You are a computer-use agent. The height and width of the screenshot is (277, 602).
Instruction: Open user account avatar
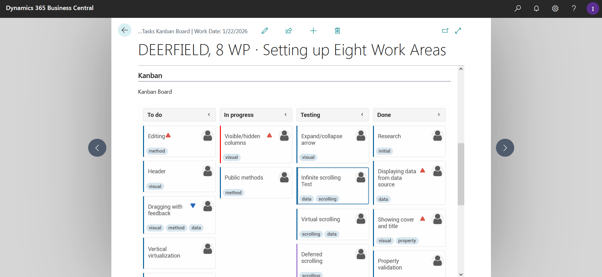coord(593,8)
